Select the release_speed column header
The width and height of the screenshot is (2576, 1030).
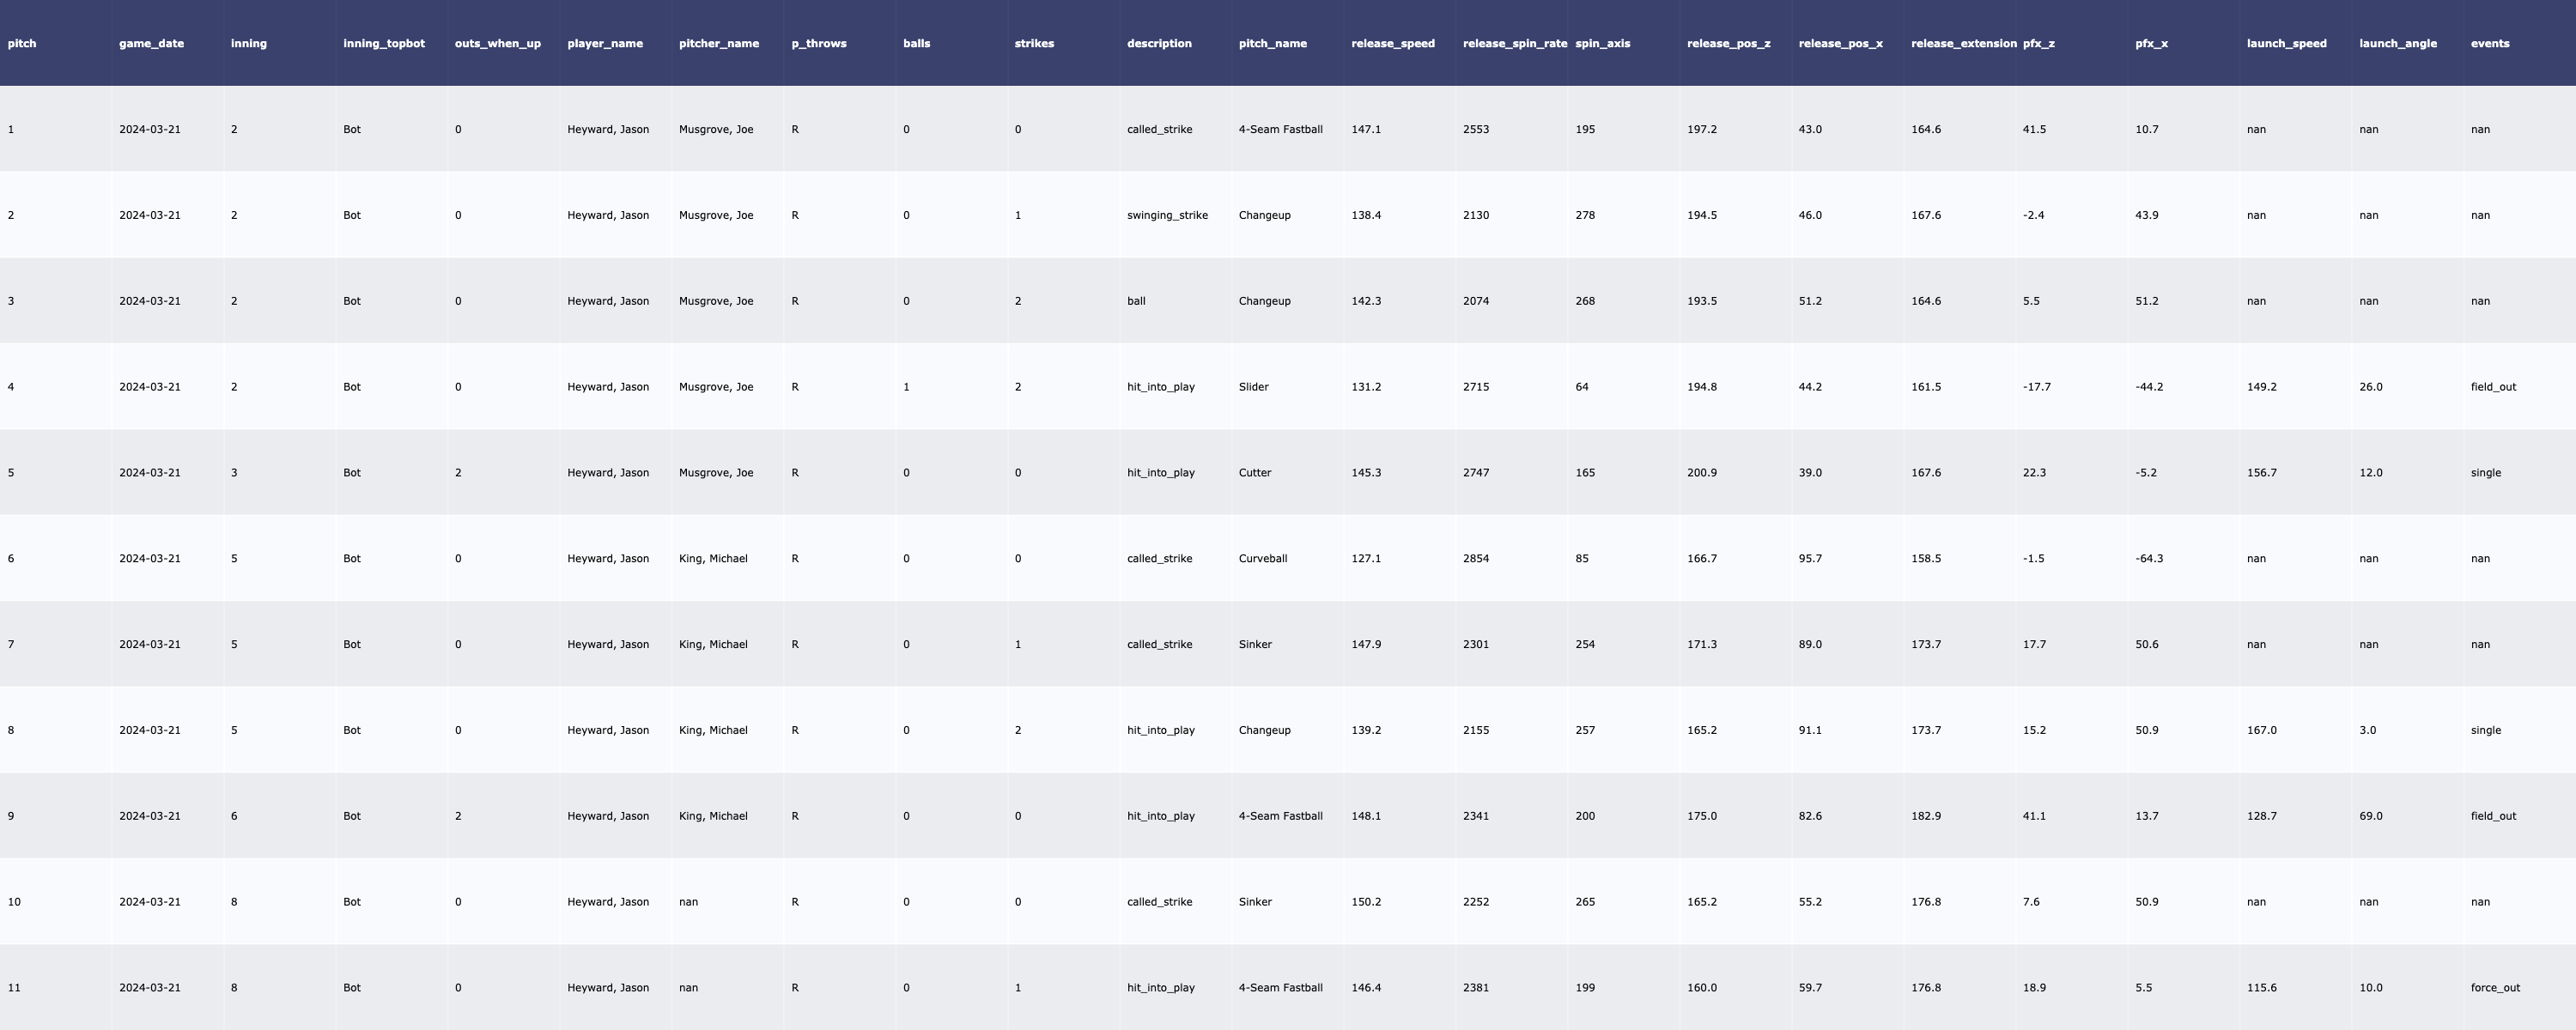1392,44
